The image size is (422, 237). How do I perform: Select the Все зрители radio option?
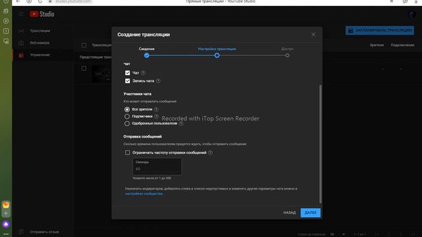pyautogui.click(x=127, y=109)
